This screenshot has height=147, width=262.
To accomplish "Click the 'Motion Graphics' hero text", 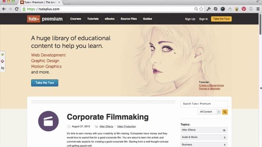I will (46, 66).
